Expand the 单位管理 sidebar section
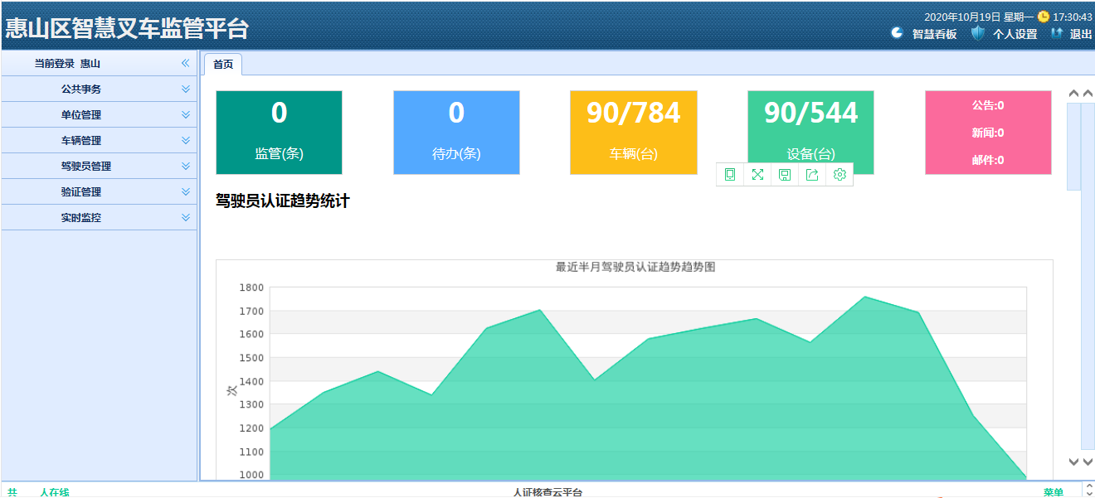Viewport: 1095px width, 498px height. (x=186, y=114)
